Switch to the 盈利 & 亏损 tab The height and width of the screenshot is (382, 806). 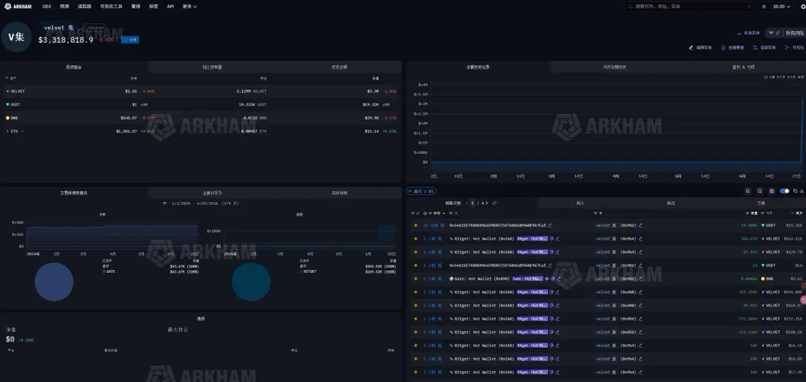743,67
